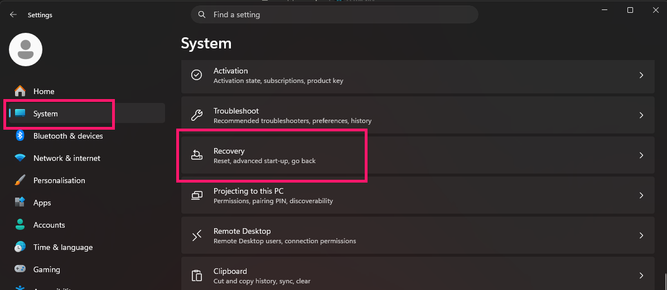Select System in the sidebar
667x290 pixels.
(87, 114)
